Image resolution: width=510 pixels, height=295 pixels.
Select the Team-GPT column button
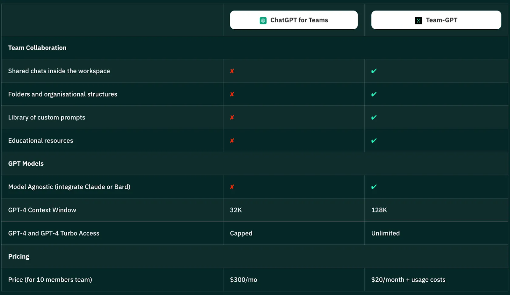436,20
